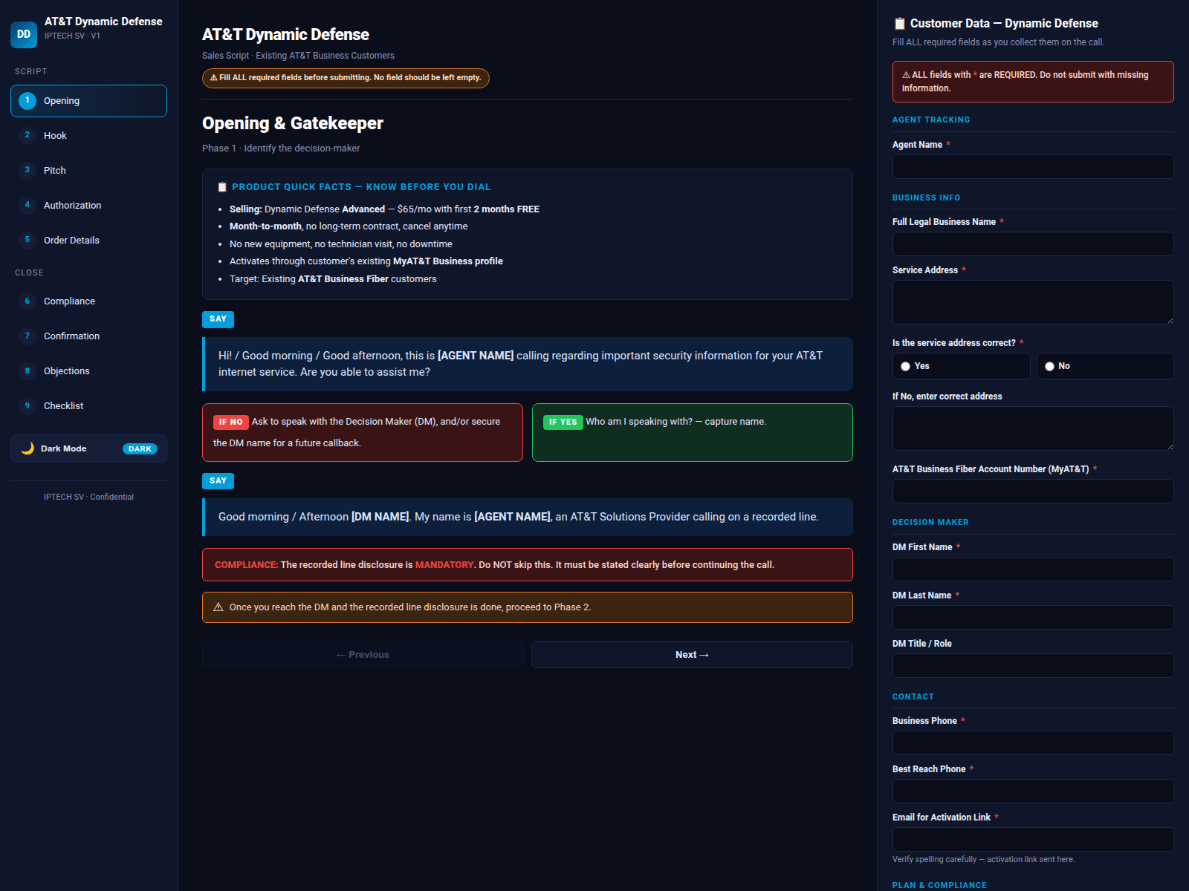Go to the Compliance step

[x=88, y=301]
